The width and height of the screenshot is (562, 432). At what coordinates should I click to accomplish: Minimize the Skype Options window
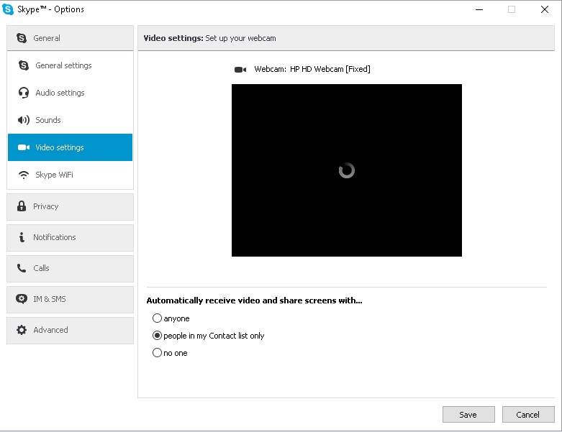pyautogui.click(x=479, y=9)
